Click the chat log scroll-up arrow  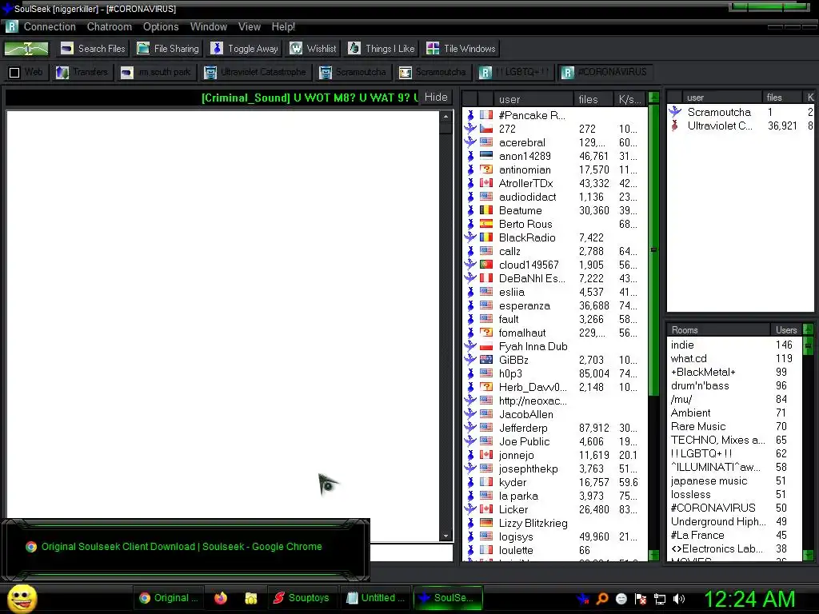[445, 117]
